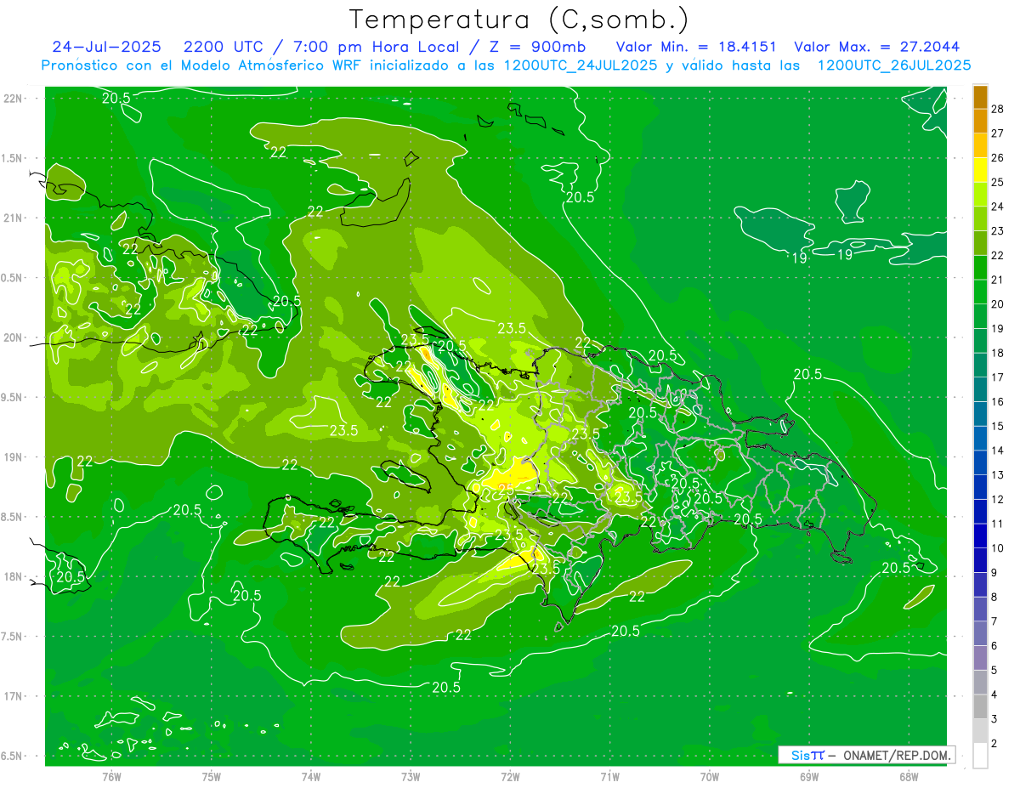
Task: Click the '73W' longitude axis label
Action: 411,776
